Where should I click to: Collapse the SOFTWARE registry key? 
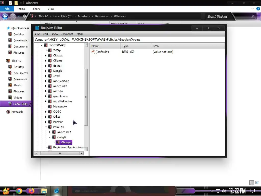tap(42, 45)
